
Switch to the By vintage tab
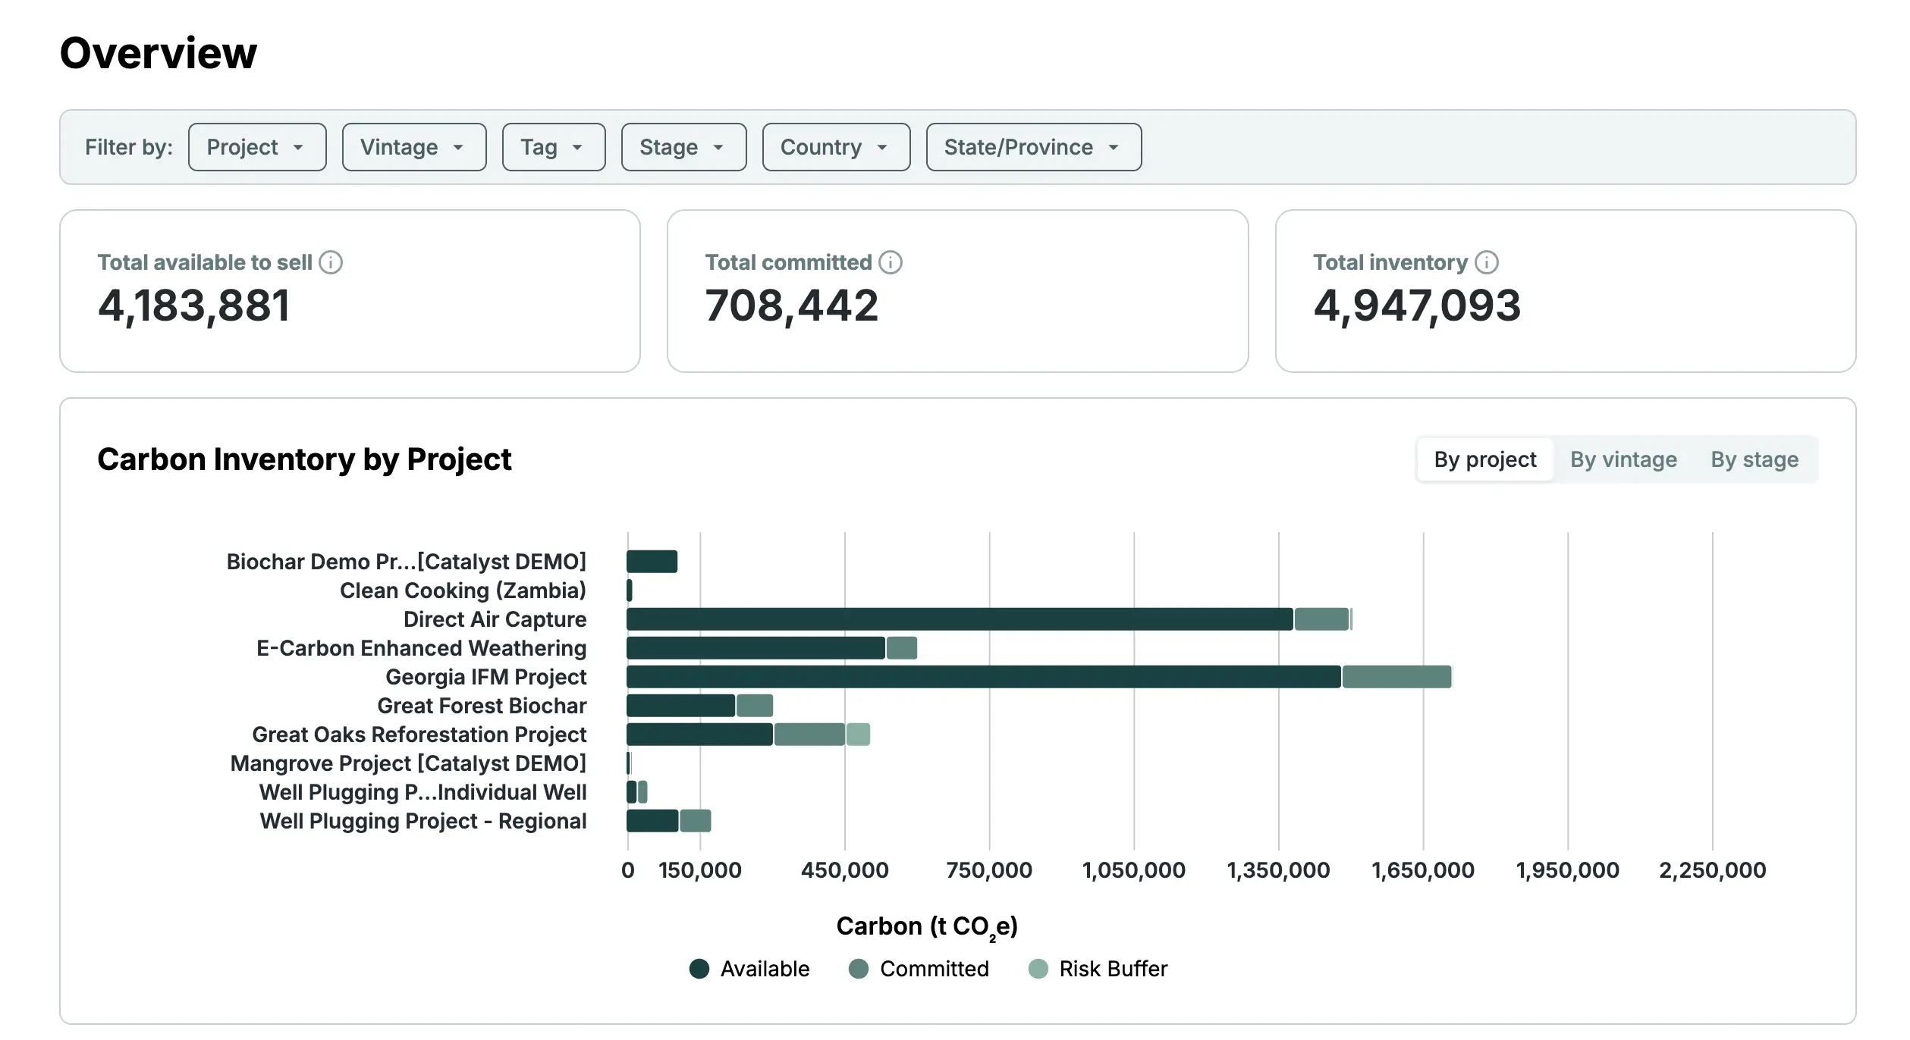(x=1624, y=459)
